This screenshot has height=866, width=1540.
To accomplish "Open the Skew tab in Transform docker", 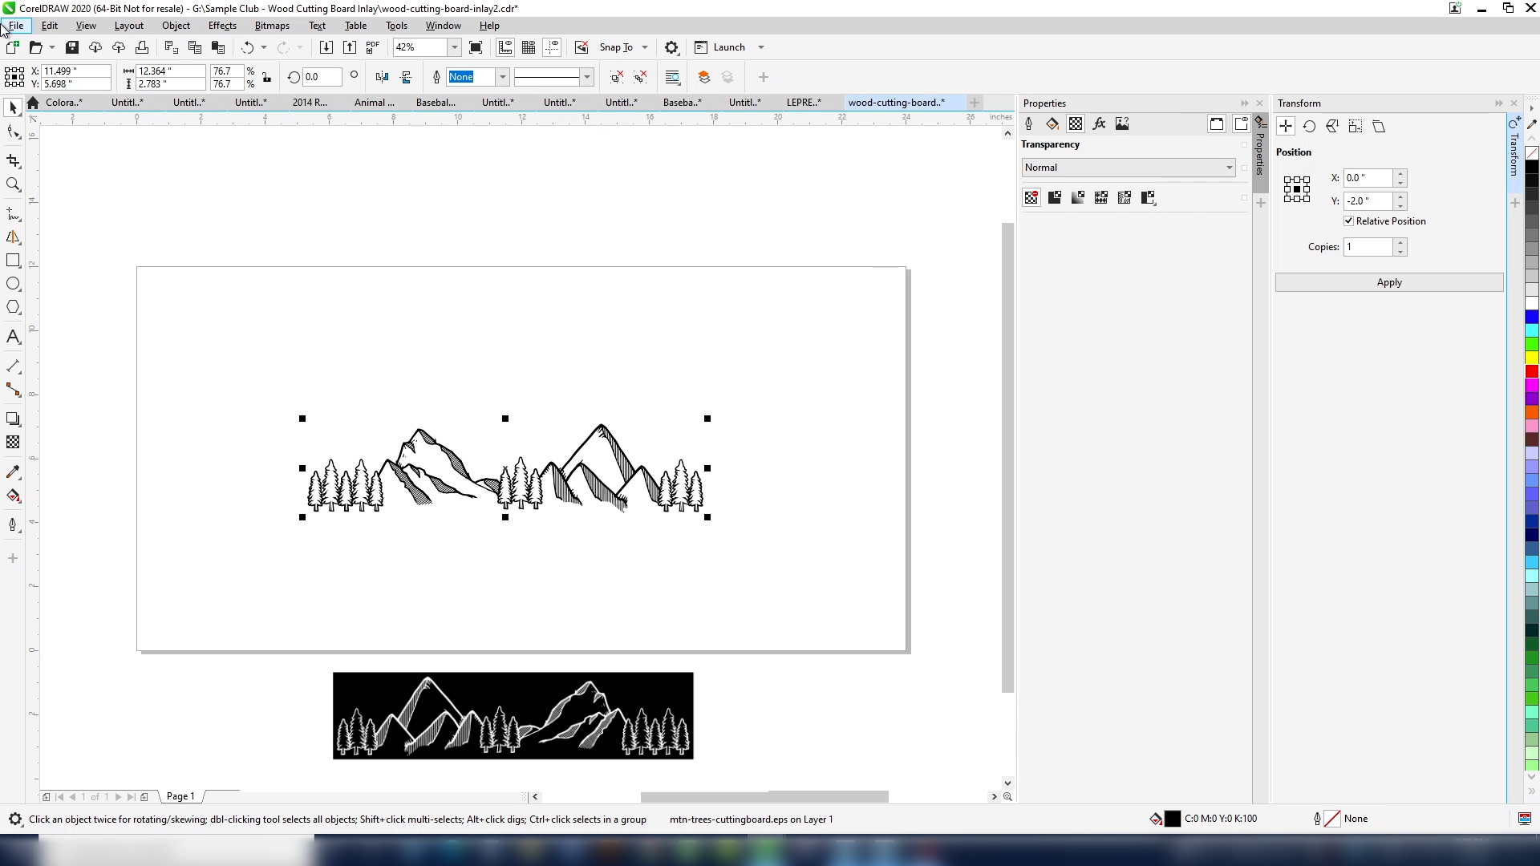I will pyautogui.click(x=1379, y=126).
